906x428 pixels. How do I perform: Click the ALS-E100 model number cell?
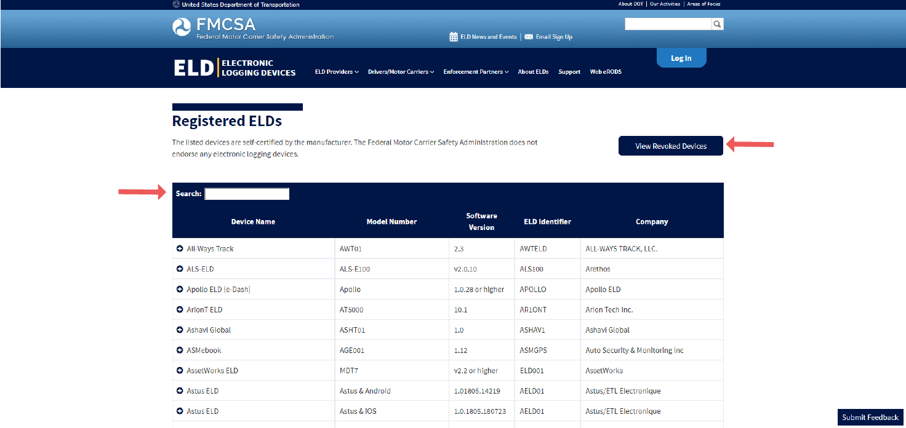click(x=391, y=269)
